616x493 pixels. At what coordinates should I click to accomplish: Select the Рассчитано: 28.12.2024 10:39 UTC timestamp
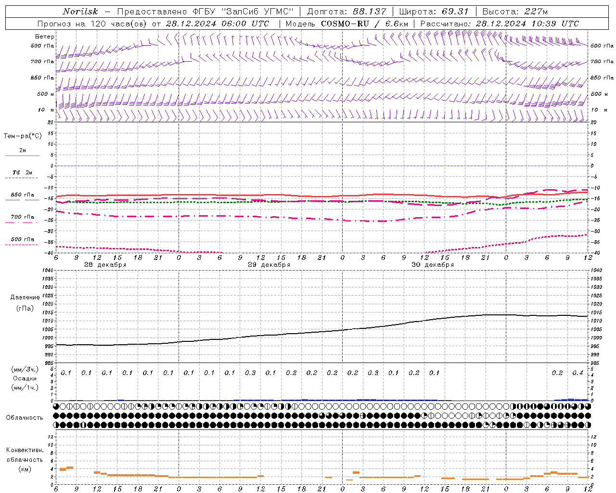500,24
